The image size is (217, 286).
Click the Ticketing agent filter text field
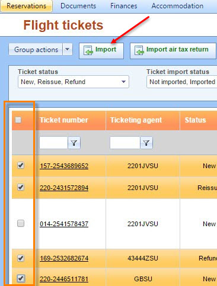pyautogui.click(x=125, y=143)
